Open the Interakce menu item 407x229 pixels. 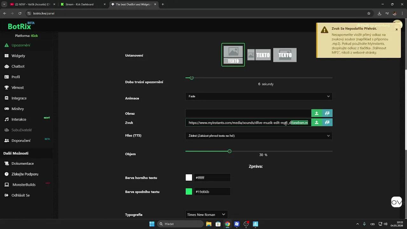coord(19,120)
